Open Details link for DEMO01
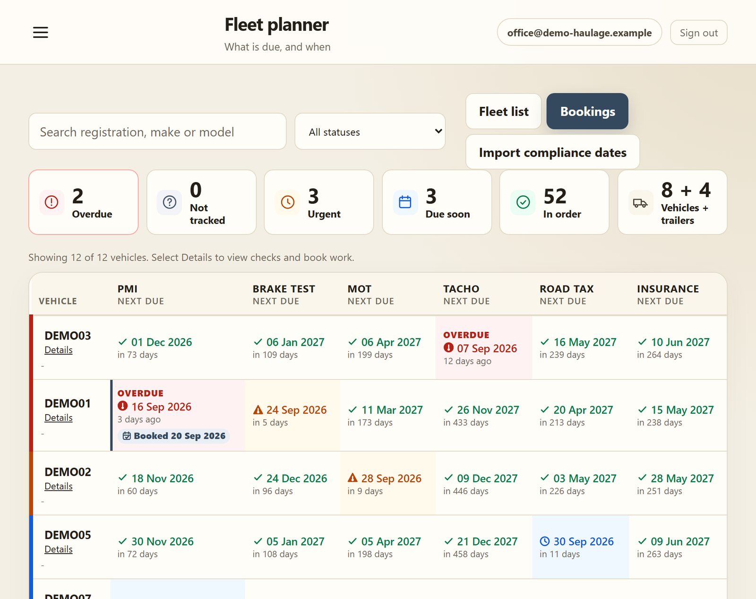The image size is (756, 599). click(x=59, y=418)
